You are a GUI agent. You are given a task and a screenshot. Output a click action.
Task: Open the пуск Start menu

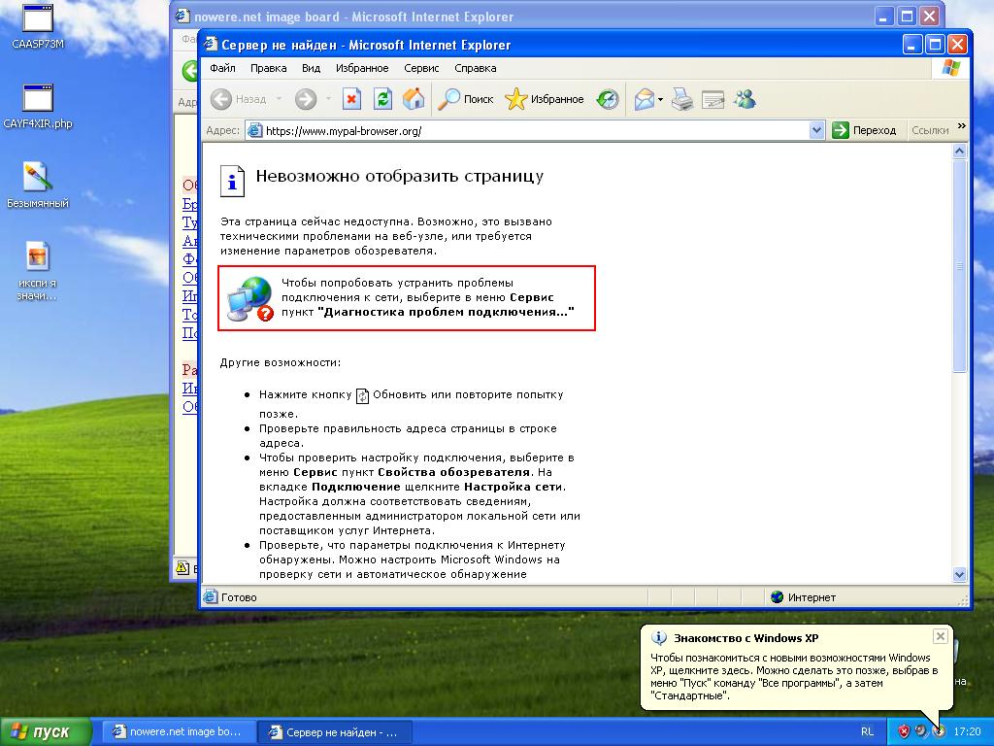pos(46,731)
